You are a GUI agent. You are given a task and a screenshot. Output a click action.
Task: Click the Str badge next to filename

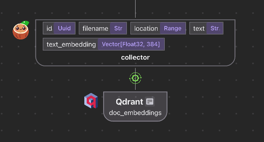(118, 28)
